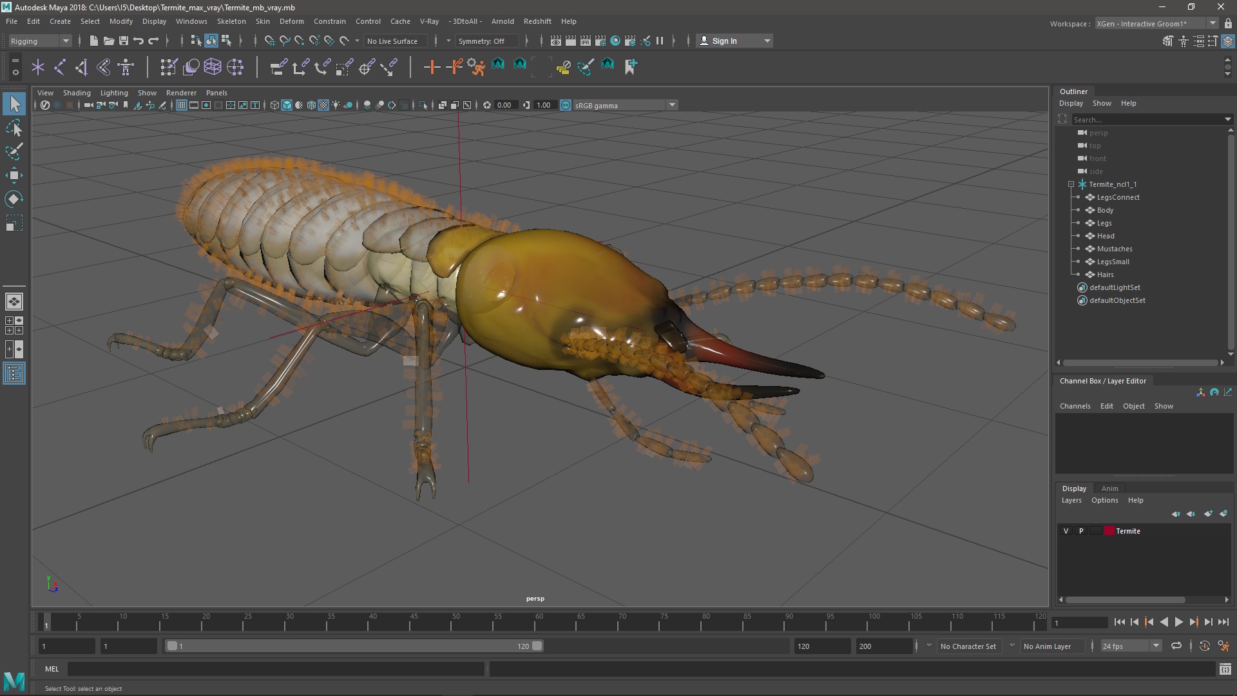Click four-view layout icon

(x=14, y=325)
